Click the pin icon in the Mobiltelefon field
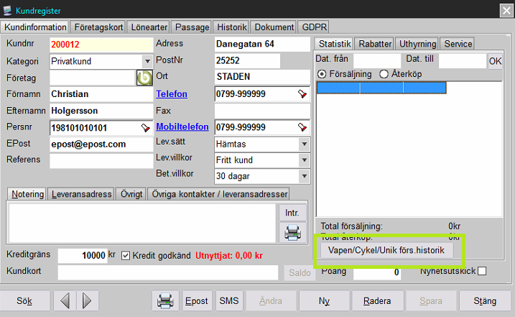 pos(302,127)
